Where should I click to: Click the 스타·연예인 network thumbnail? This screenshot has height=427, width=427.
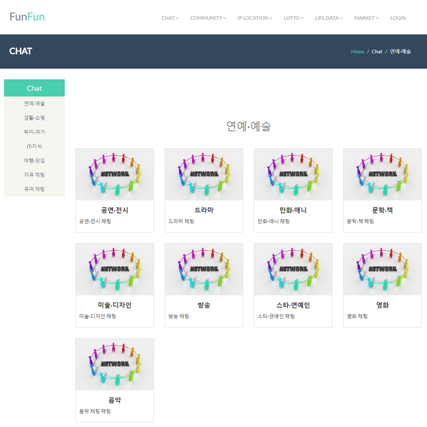(x=293, y=269)
